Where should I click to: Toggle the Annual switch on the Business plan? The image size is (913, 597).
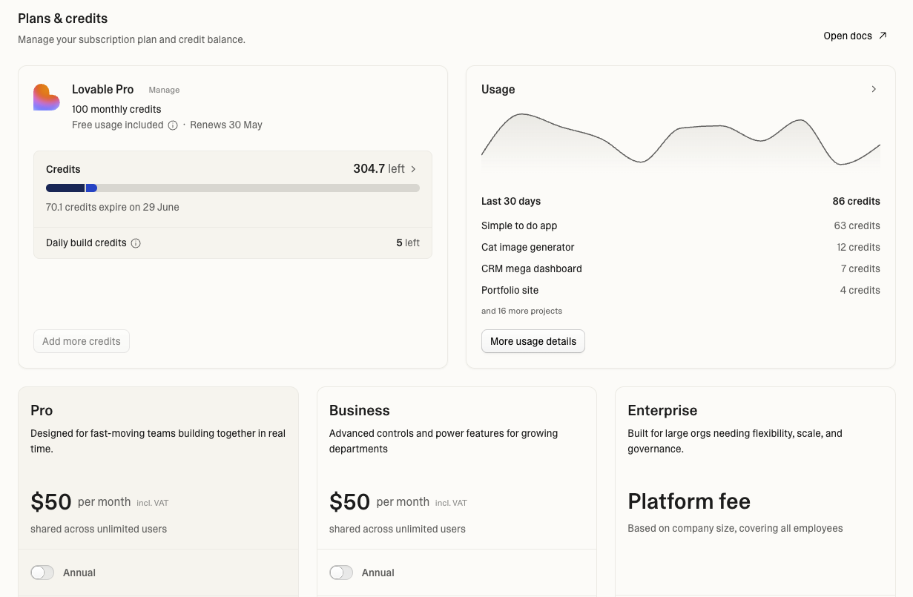pyautogui.click(x=341, y=573)
